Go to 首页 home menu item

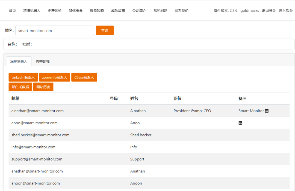tap(12, 11)
